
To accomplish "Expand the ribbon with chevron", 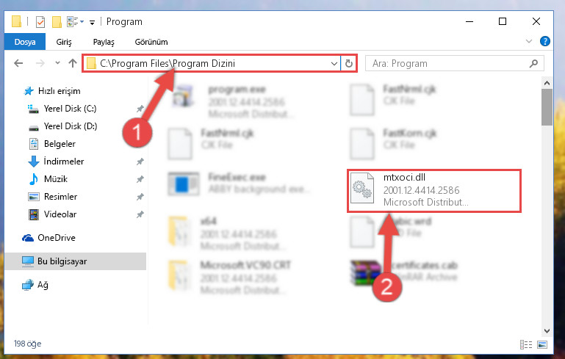I will 528,41.
